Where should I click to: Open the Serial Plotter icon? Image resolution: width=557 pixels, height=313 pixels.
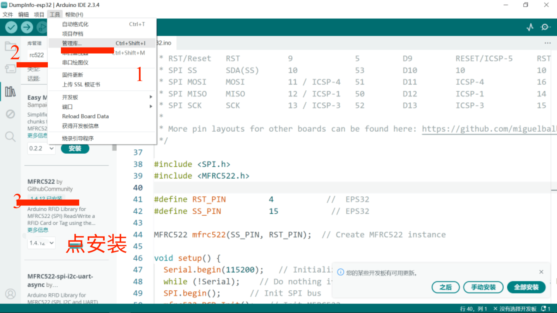530,27
